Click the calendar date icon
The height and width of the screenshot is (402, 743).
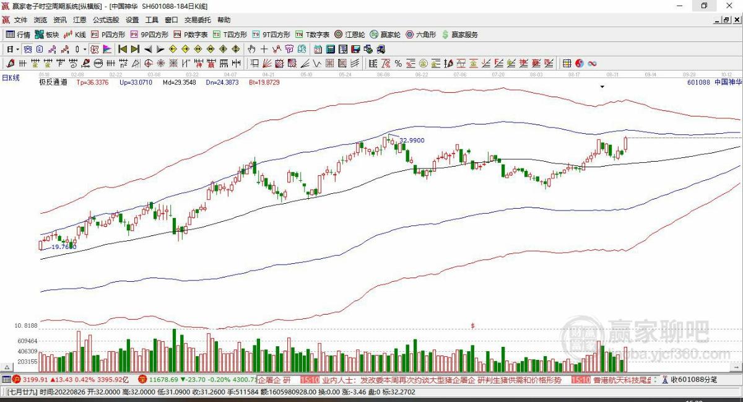317,49
